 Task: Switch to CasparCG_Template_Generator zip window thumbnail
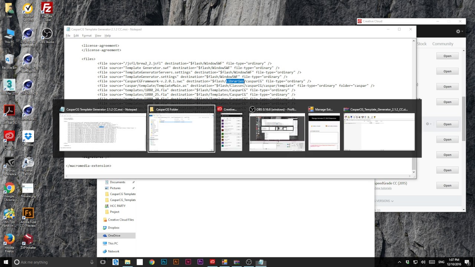(379, 128)
